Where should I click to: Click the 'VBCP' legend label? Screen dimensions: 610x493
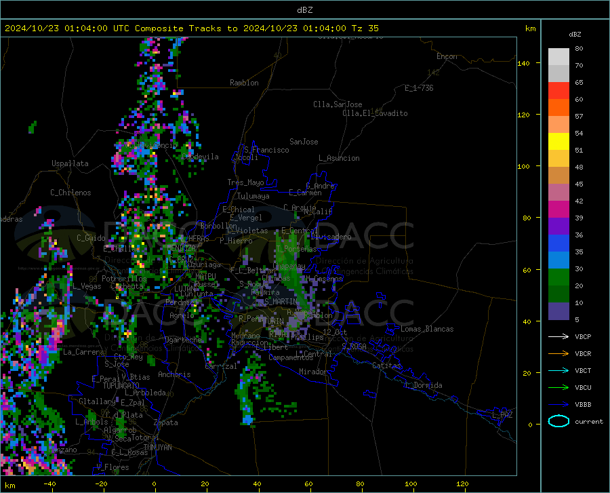pos(583,336)
